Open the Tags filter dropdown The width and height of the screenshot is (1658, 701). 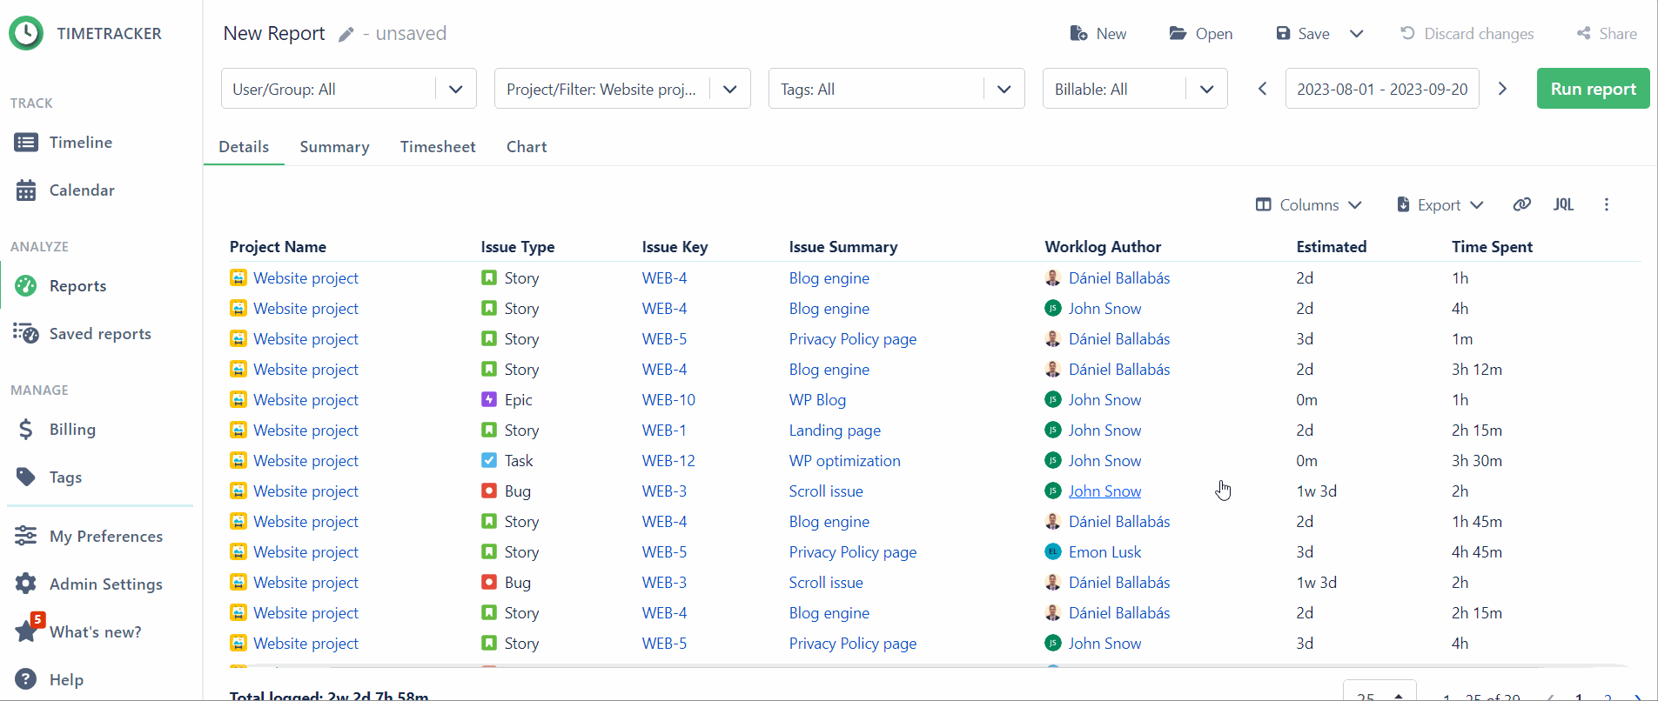pos(896,89)
